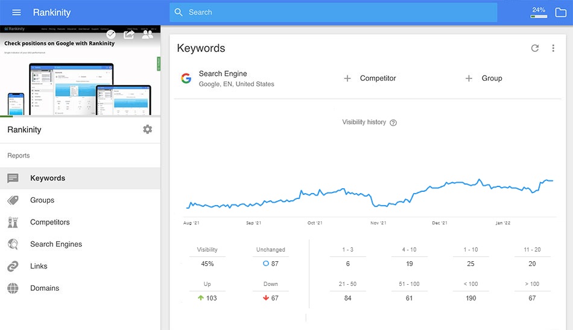The image size is (573, 330).
Task: Open the 24% usage progress indicator
Action: tap(539, 13)
